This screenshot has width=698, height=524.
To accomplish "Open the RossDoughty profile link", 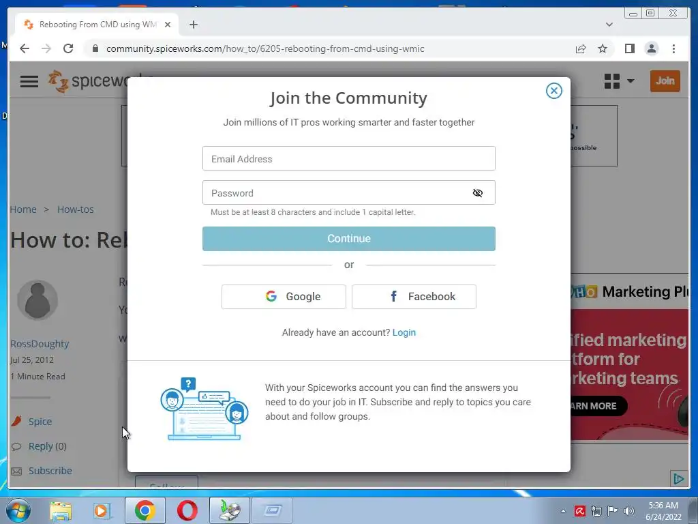I will [x=40, y=344].
